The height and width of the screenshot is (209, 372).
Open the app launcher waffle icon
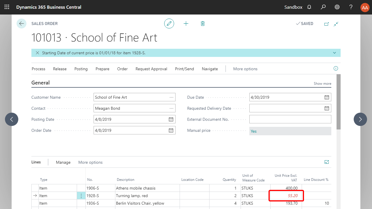7,7
